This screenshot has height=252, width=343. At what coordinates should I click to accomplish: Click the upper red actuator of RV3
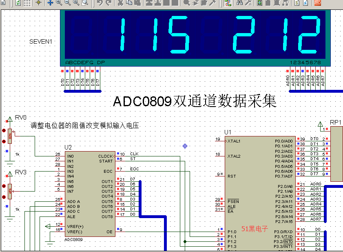pos(4,186)
